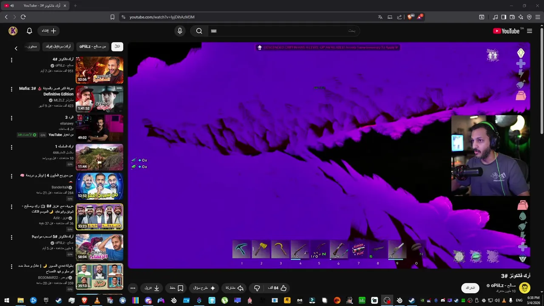Screen dimensions: 544x306
Task: Open the browser main menu
Action: click(538, 17)
